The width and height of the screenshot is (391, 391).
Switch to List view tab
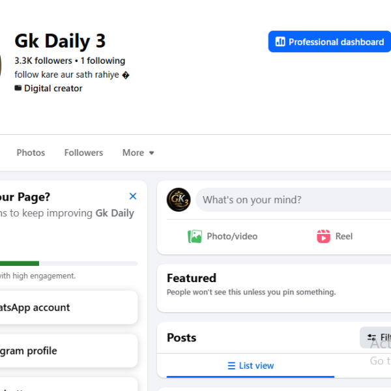click(250, 366)
